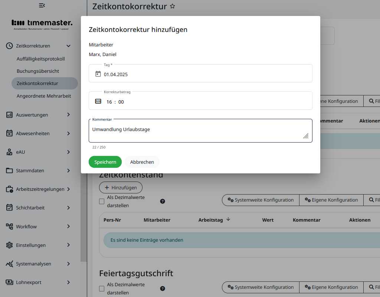Click the Arbeitstag sort arrow
The image size is (380, 297).
[228, 219]
